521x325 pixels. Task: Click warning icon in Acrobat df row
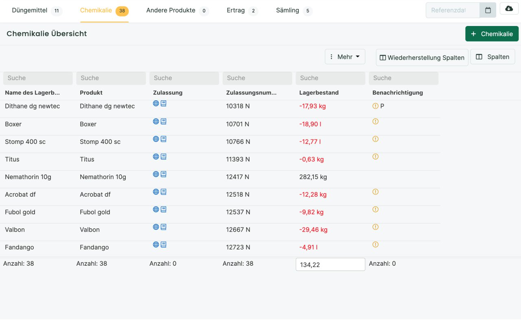coord(375,192)
